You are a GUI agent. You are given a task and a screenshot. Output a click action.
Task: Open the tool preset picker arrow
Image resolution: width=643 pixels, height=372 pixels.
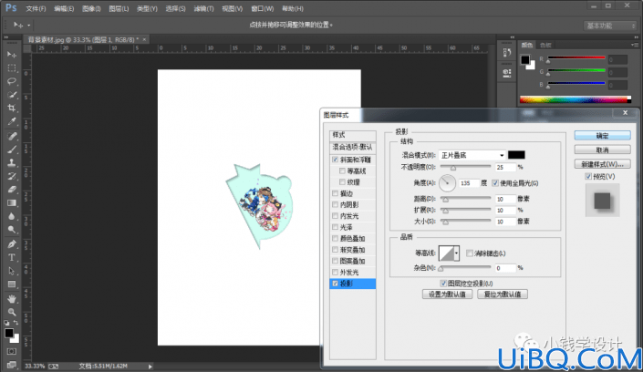click(x=28, y=26)
